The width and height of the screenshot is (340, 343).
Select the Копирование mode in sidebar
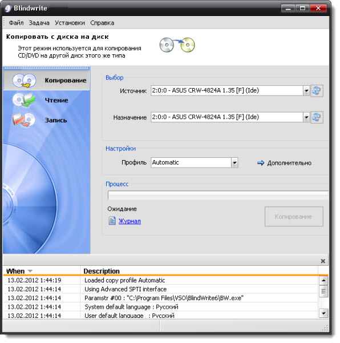46,80
